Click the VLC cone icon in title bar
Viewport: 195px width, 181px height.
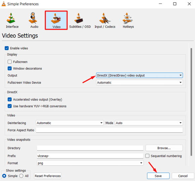point(4,4)
